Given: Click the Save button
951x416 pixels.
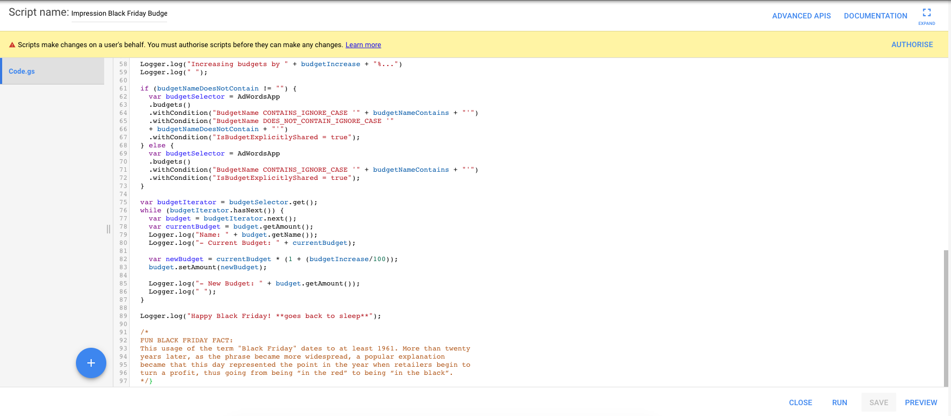Looking at the screenshot, I should pos(878,402).
